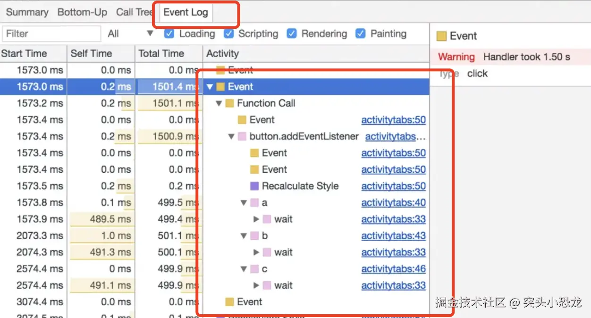591x318 pixels.
Task: Open truncated activitytabs link on button.addEventListener row
Action: point(396,136)
